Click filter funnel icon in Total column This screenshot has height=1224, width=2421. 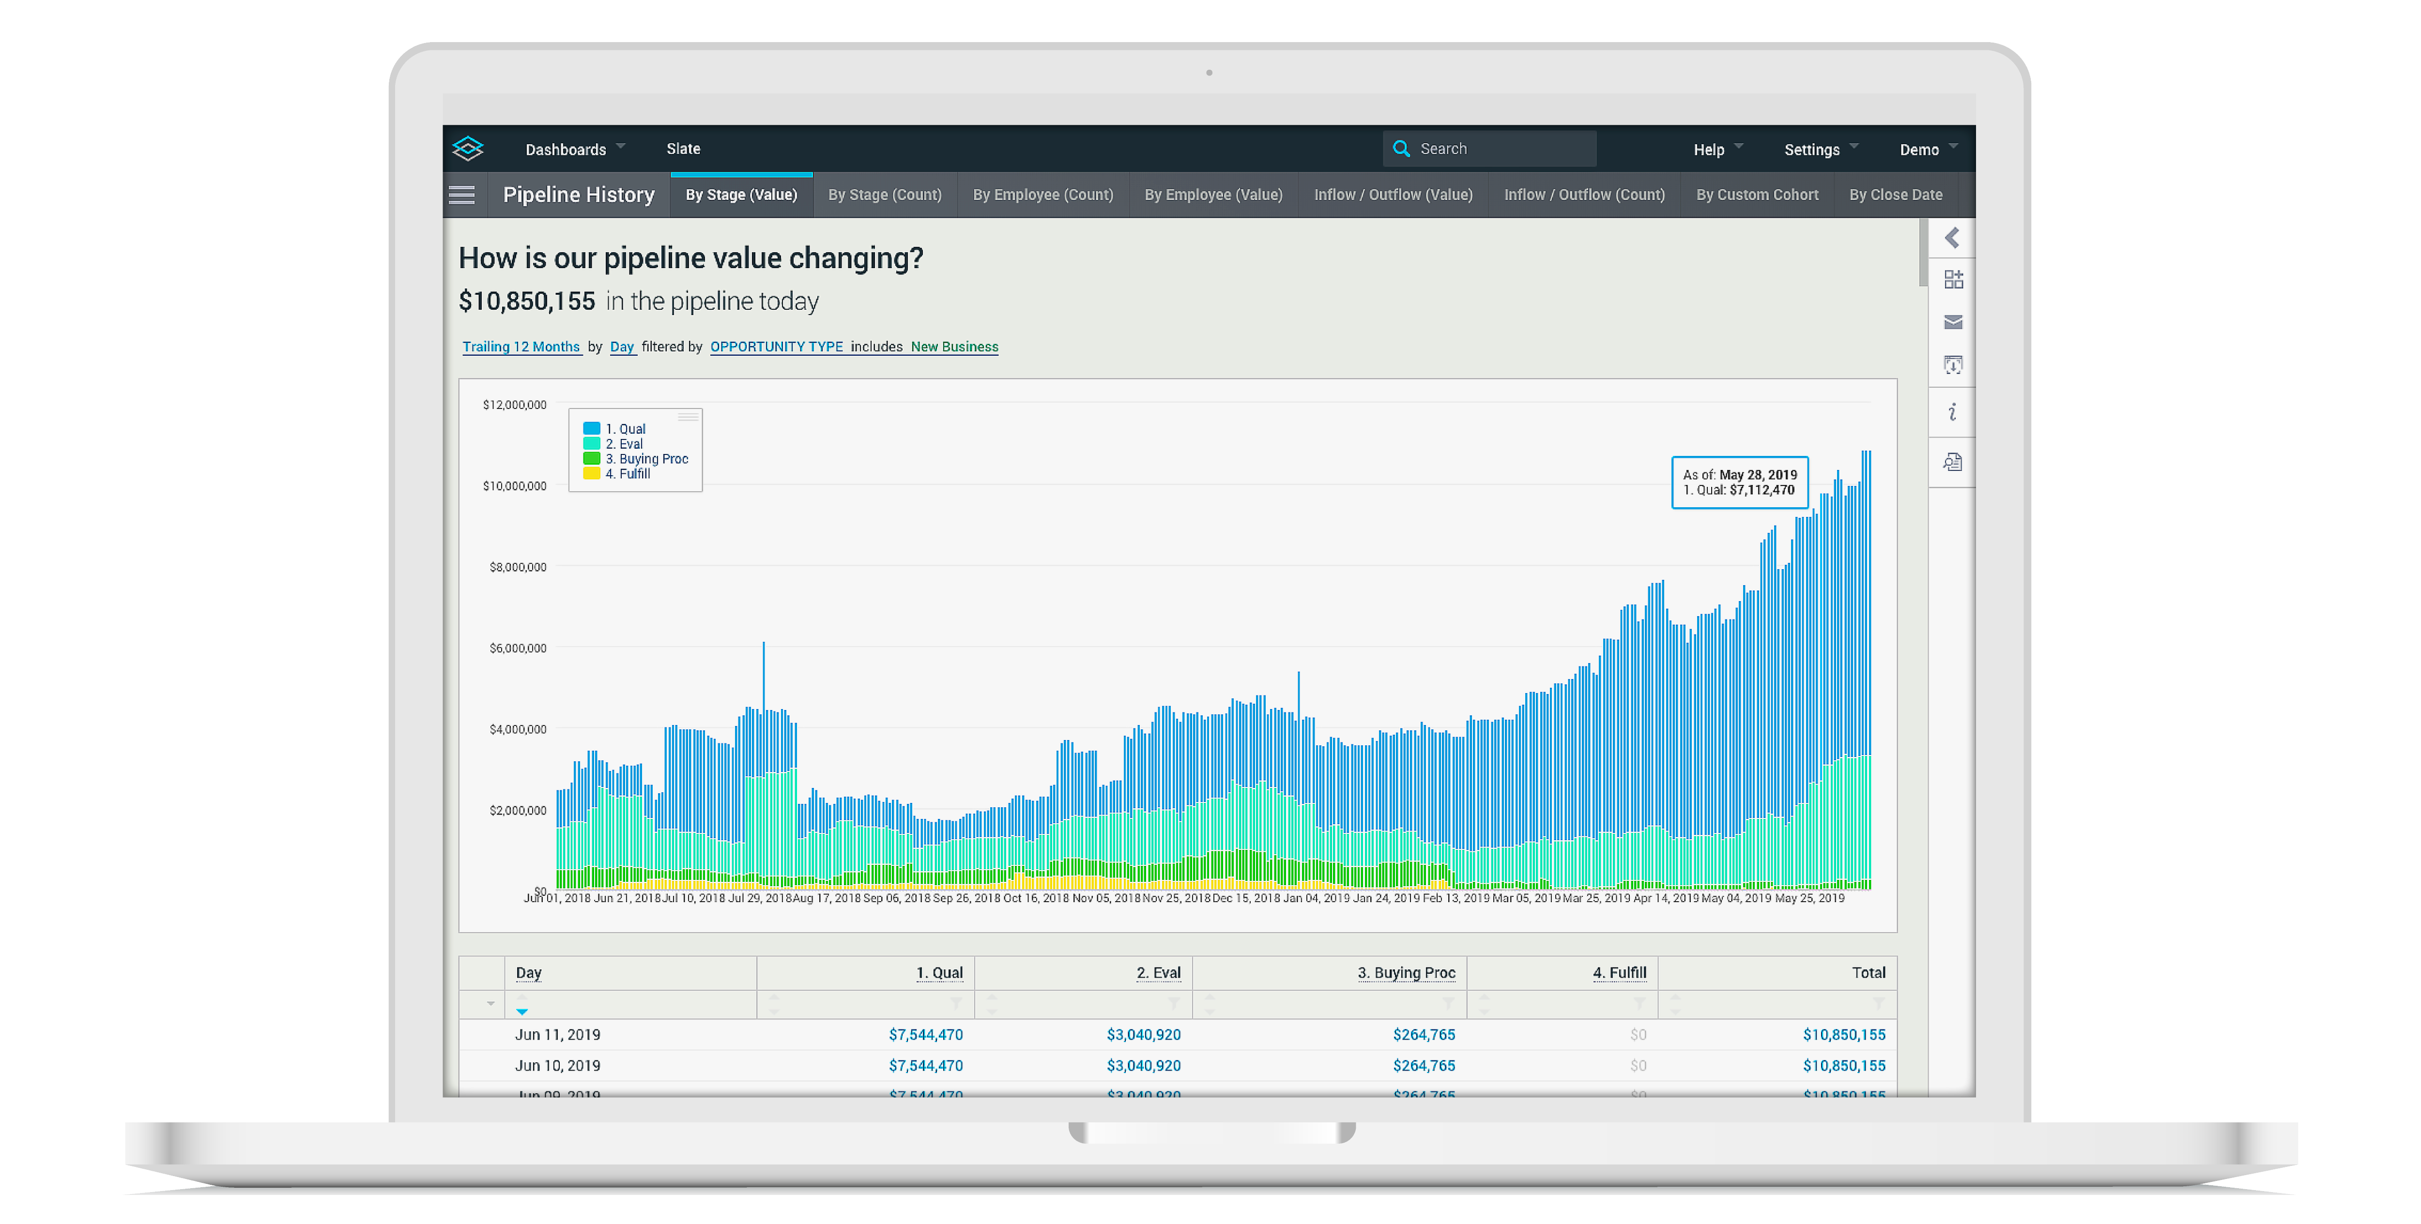(1879, 1003)
